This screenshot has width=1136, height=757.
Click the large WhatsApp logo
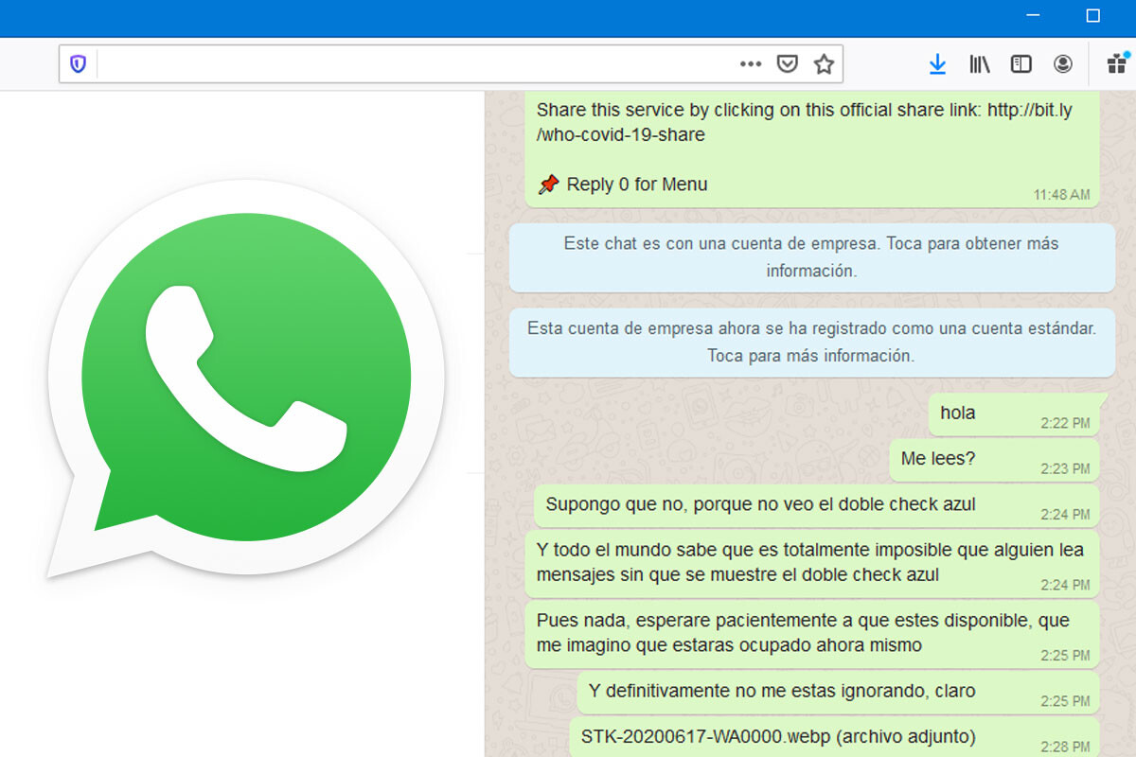(246, 378)
